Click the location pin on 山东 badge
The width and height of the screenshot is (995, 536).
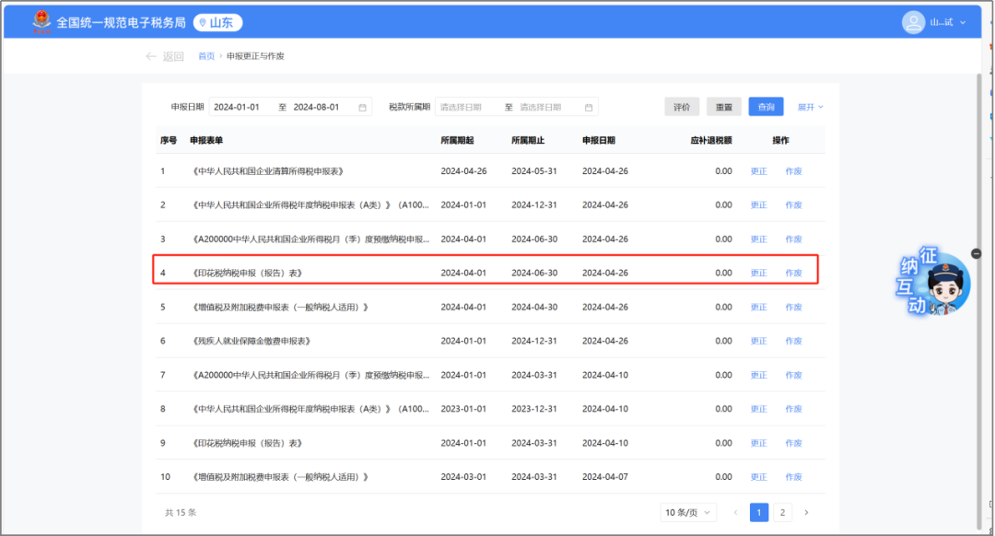click(201, 22)
